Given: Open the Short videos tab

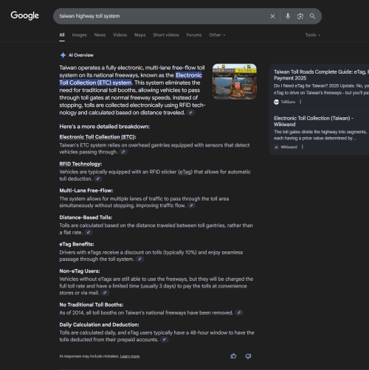Looking at the screenshot, I should (166, 35).
